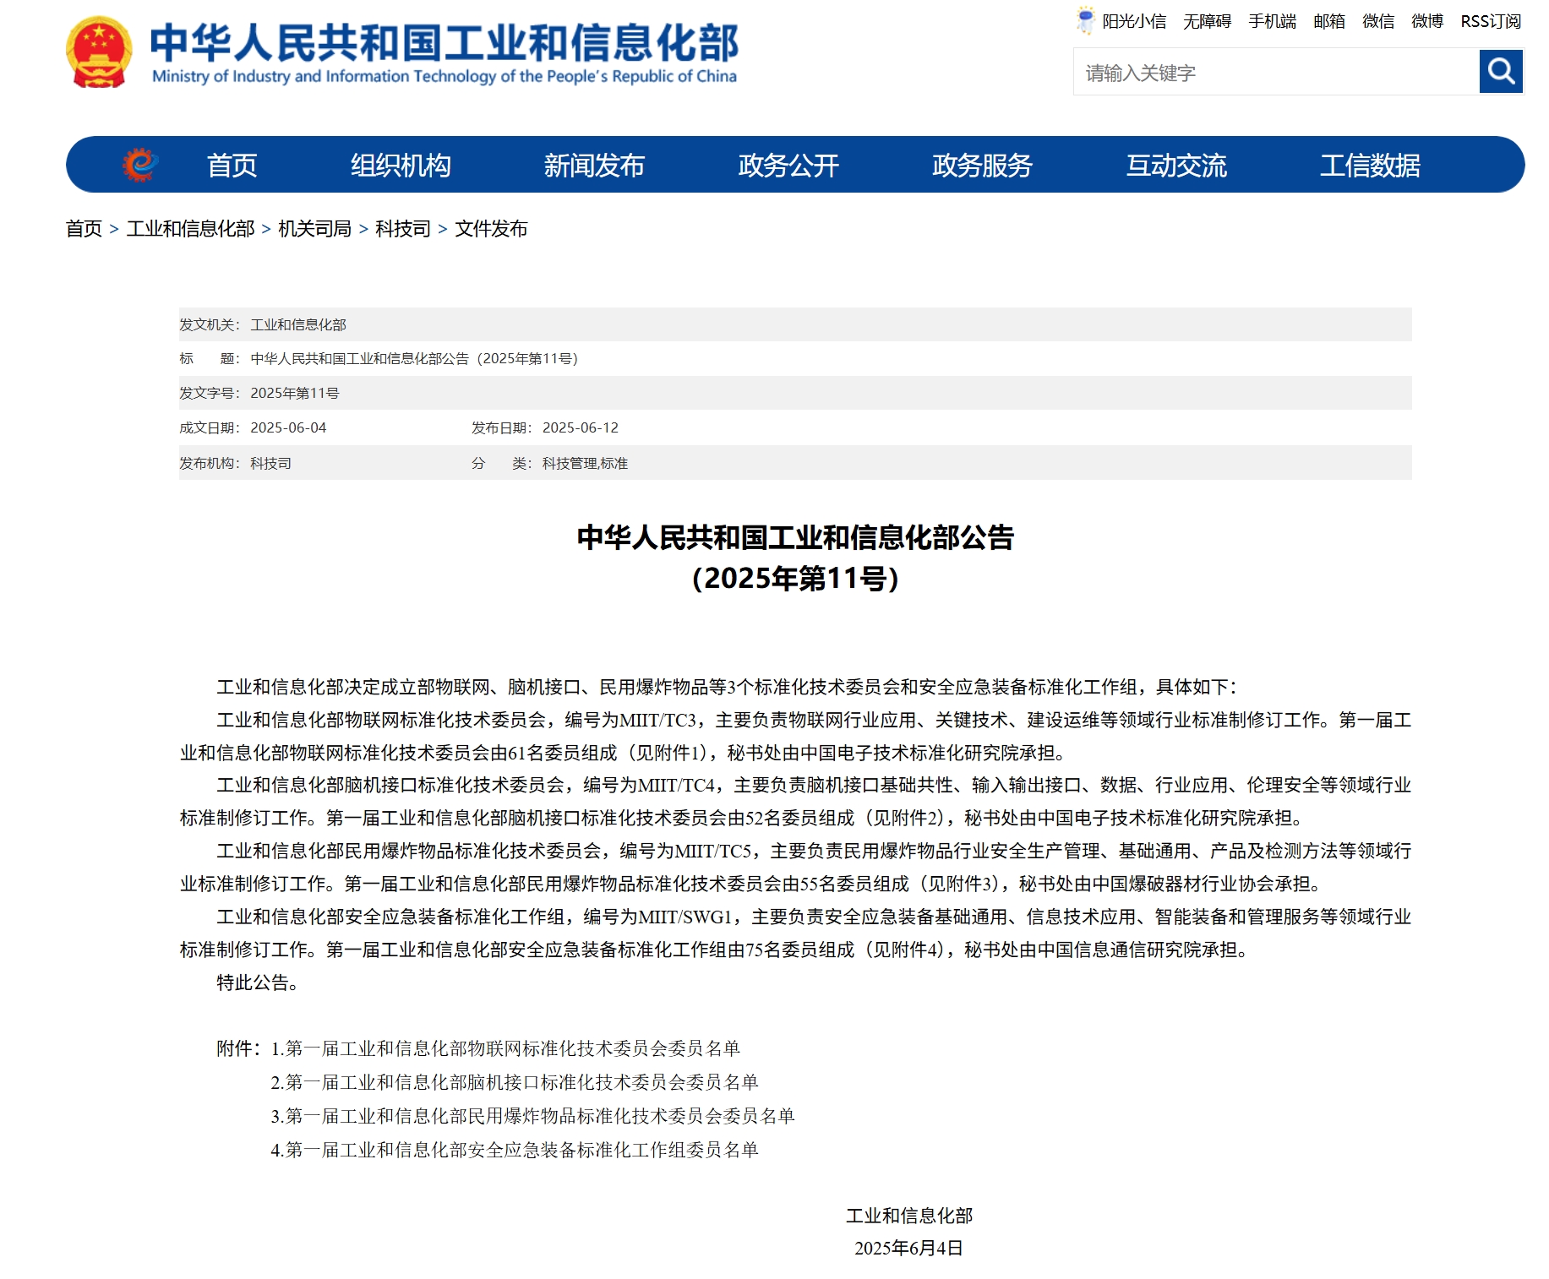
Task: Click 首页 in the breadcrumb
Action: coord(84,229)
